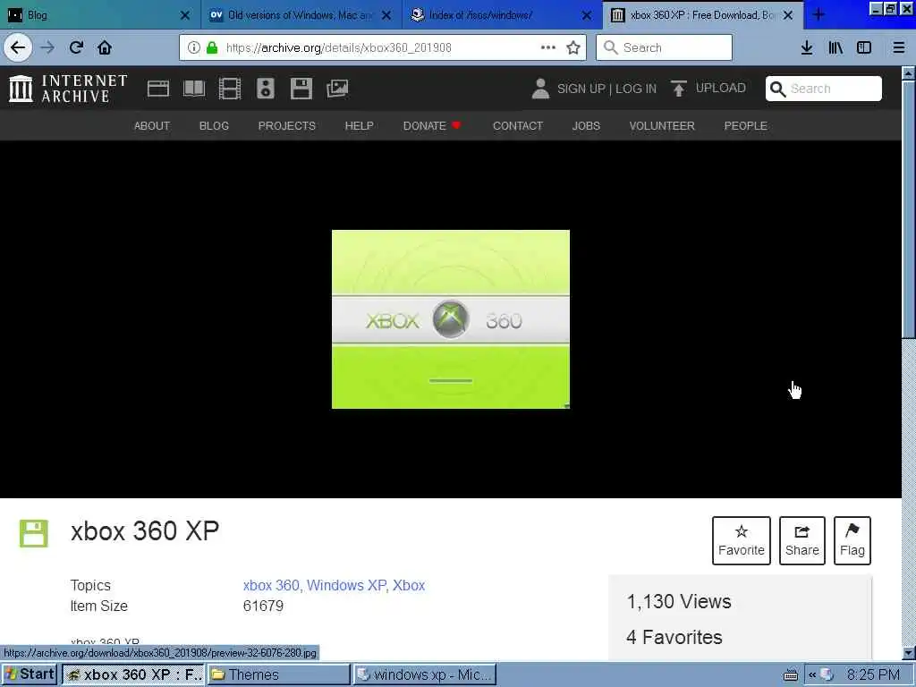The height and width of the screenshot is (687, 916).
Task: Click the browser Search box
Action: [x=665, y=47]
